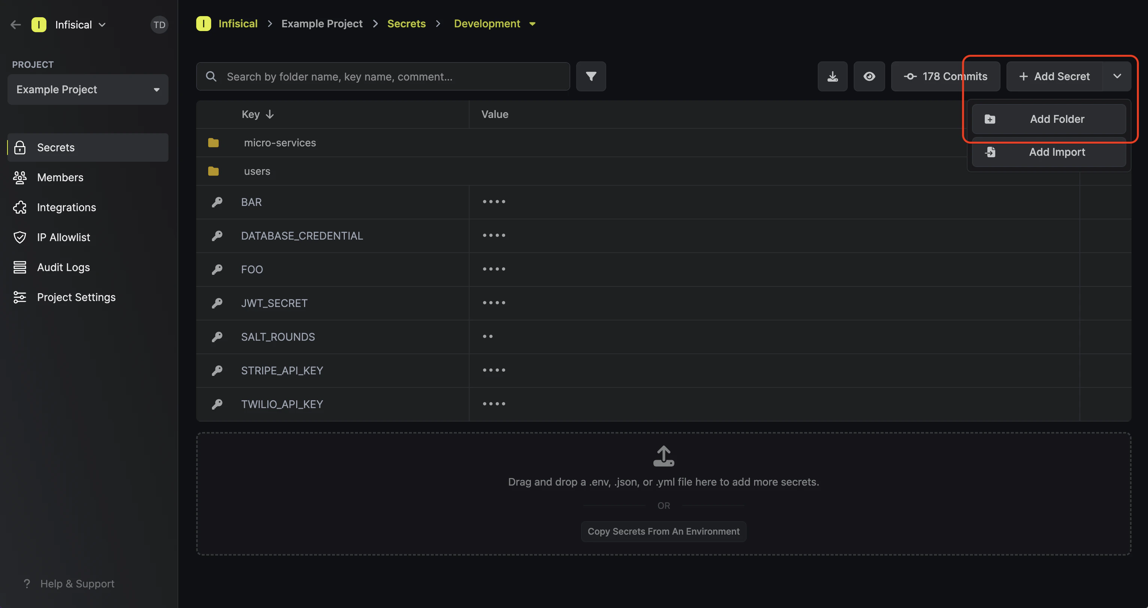
Task: Click the Audit Logs list icon
Action: coord(19,267)
